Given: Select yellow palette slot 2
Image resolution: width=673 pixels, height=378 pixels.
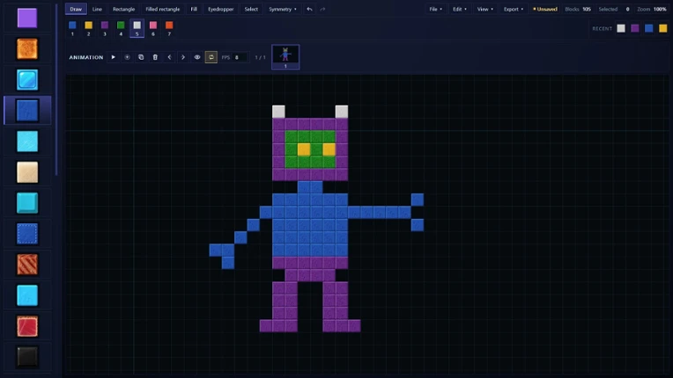Looking at the screenshot, I should [x=88, y=28].
